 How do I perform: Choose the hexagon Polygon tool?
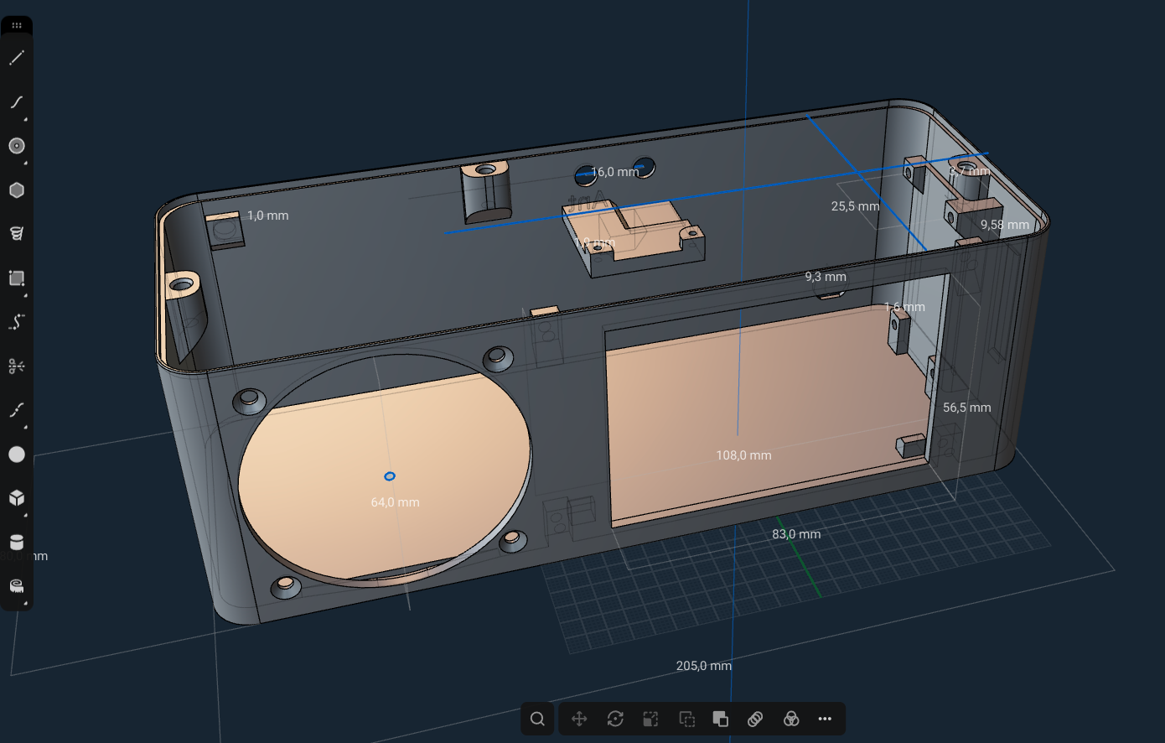tap(17, 190)
